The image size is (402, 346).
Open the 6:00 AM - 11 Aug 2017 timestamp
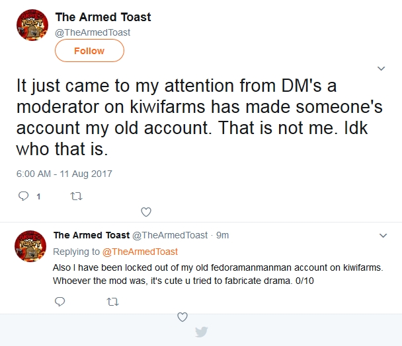click(64, 174)
